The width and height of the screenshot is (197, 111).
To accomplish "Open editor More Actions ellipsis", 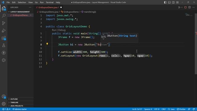I will pos(194,7).
